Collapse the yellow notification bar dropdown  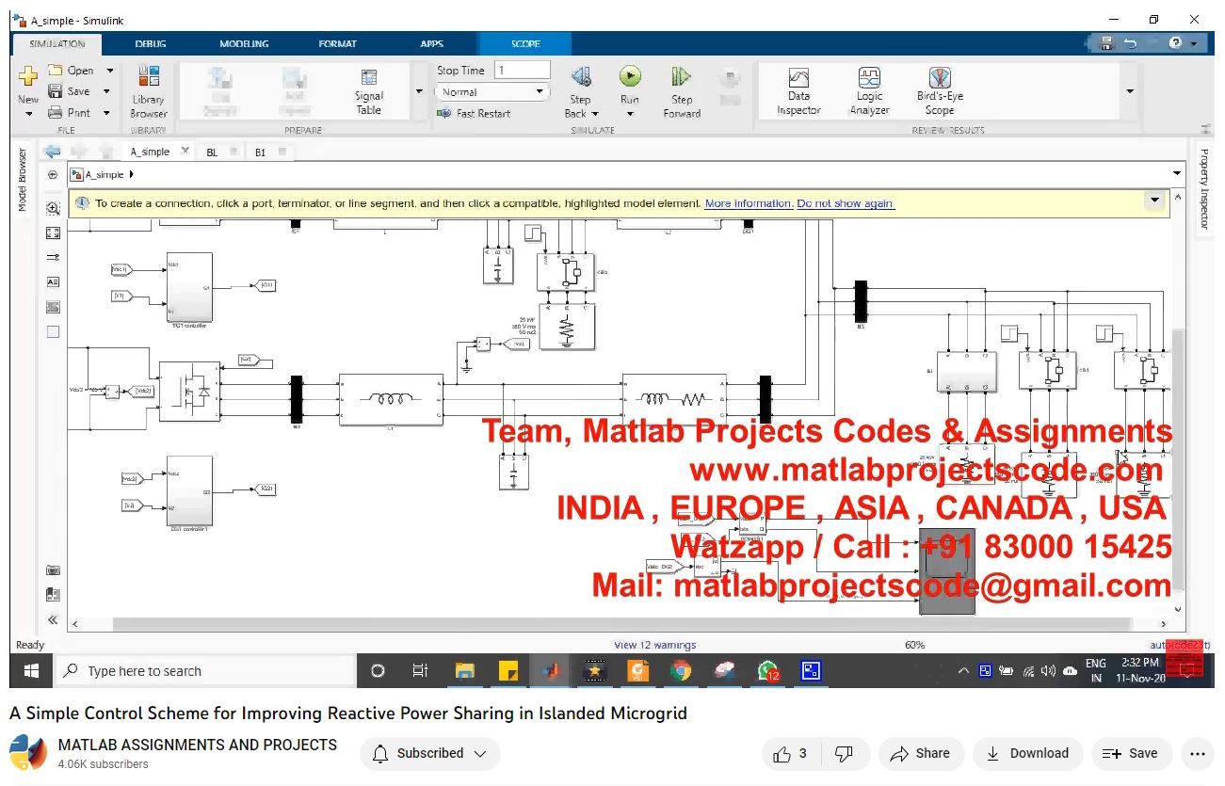(x=1154, y=201)
